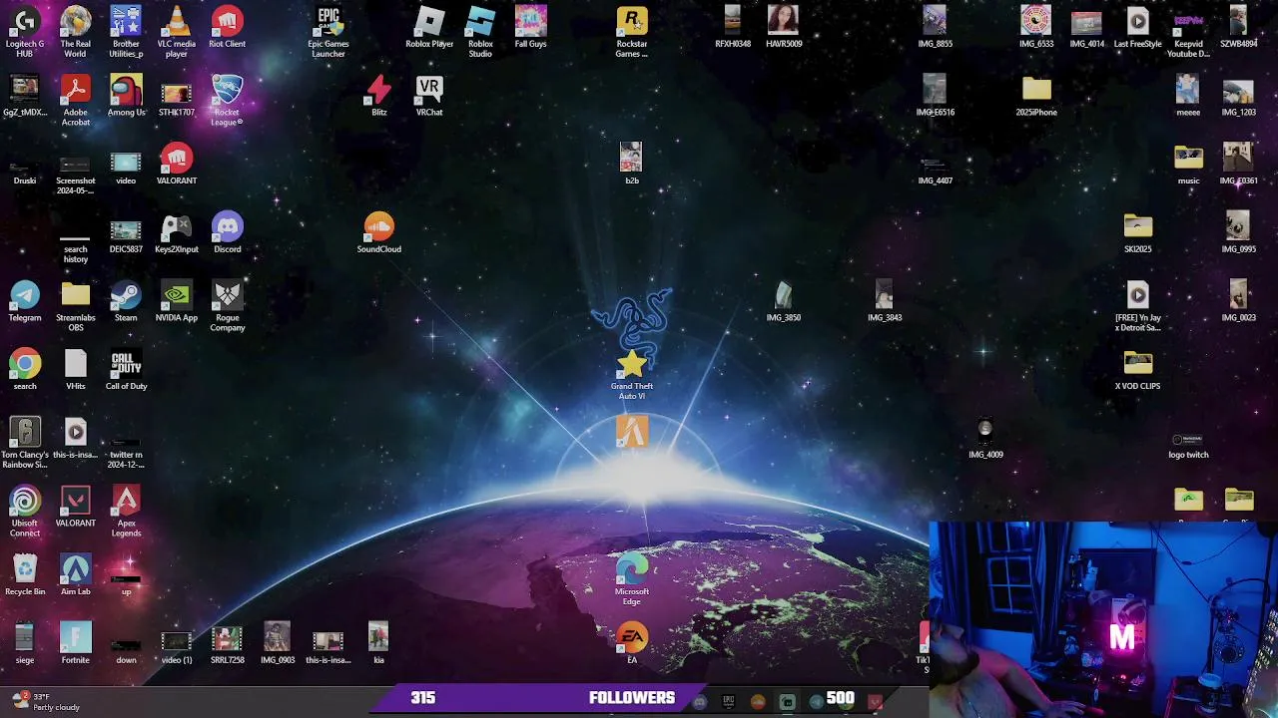Select the meeee image file
This screenshot has width=1278, height=718.
pyautogui.click(x=1188, y=97)
